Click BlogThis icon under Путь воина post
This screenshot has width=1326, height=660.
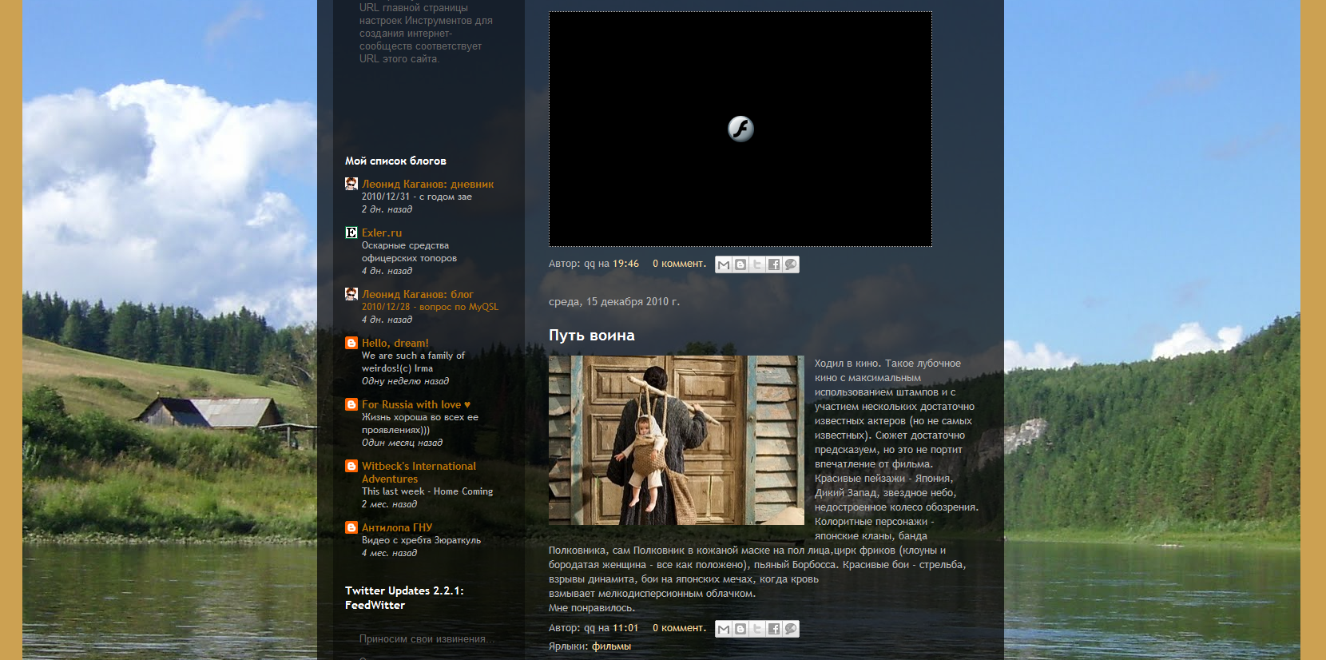pyautogui.click(x=740, y=629)
